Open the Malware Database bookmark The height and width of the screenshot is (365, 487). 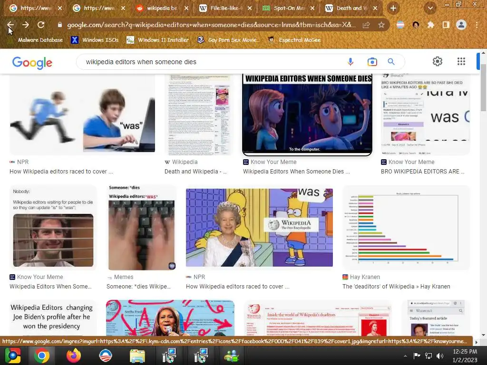coord(36,40)
